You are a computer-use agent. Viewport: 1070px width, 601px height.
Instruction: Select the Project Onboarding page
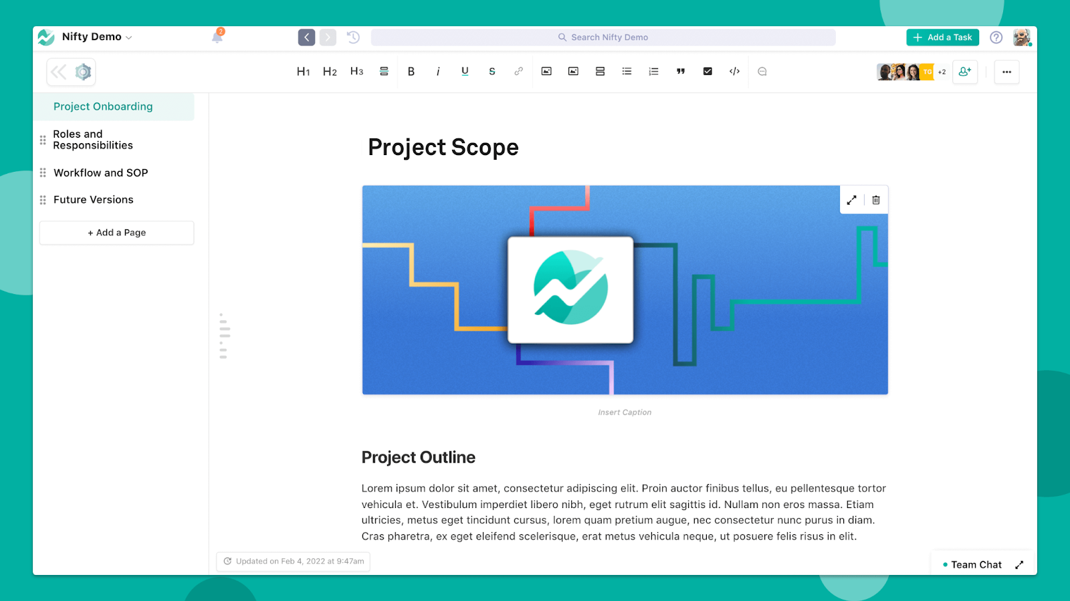click(x=115, y=107)
